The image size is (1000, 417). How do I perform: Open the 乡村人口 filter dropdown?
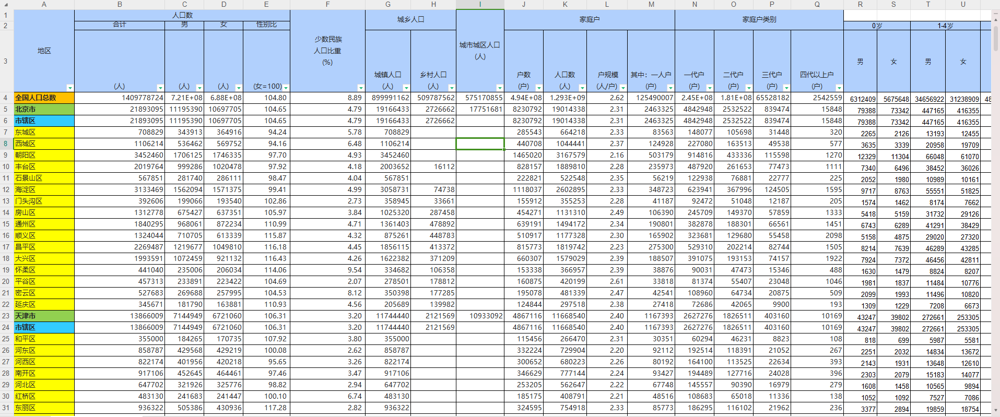pyautogui.click(x=452, y=88)
